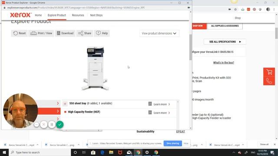Click the Share button

(x=85, y=33)
